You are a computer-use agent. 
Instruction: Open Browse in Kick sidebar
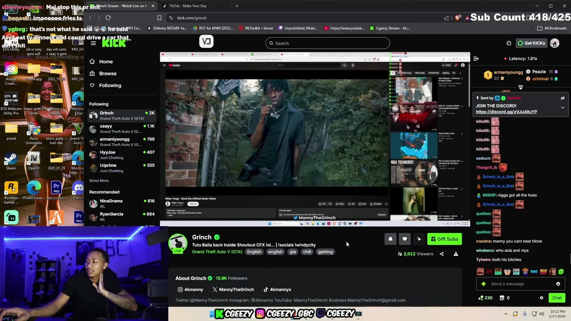point(108,74)
